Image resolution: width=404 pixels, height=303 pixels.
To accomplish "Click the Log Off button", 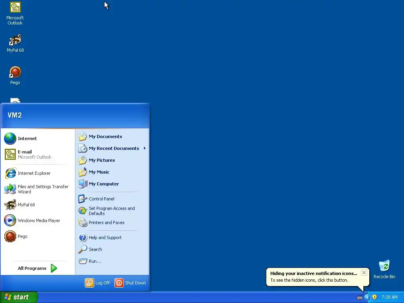I will (97, 283).
